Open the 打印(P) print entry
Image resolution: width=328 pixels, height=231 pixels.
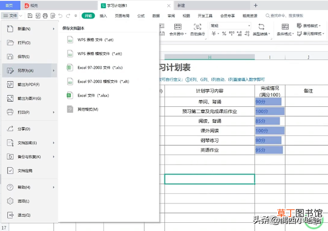point(30,112)
